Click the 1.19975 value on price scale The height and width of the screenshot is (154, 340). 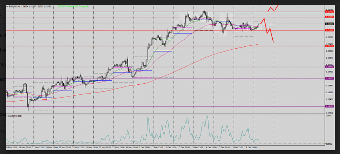pos(329,58)
